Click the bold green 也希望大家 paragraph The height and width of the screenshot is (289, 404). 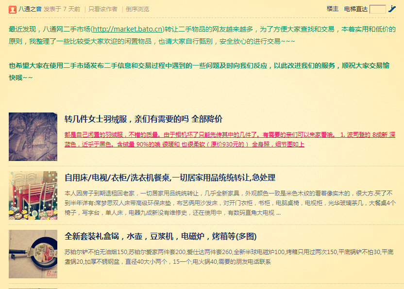tap(199, 72)
